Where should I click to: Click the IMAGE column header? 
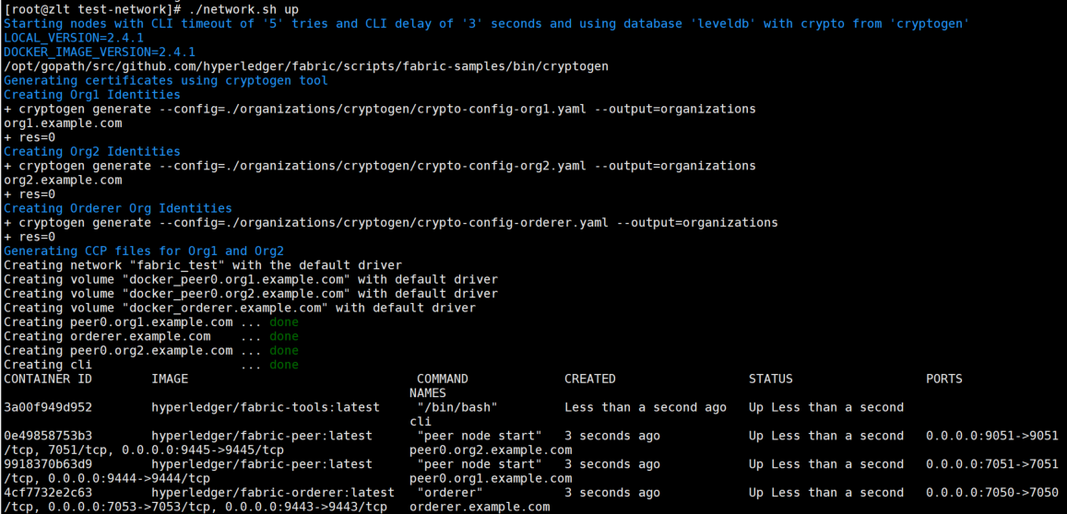click(170, 379)
